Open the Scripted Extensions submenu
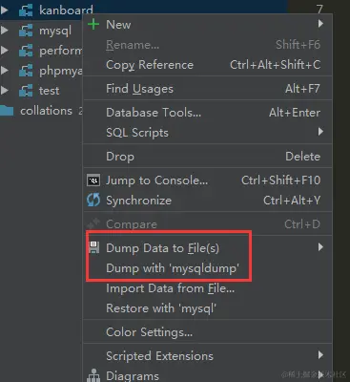 click(x=208, y=356)
